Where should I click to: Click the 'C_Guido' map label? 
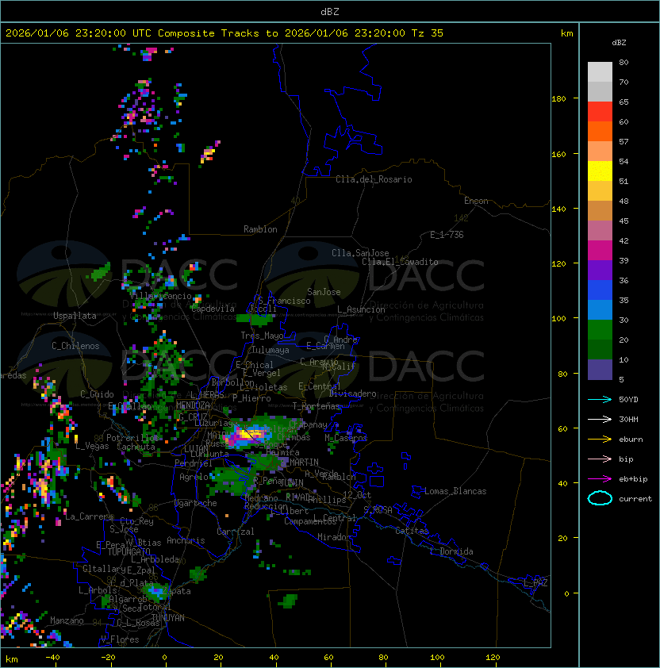[97, 394]
